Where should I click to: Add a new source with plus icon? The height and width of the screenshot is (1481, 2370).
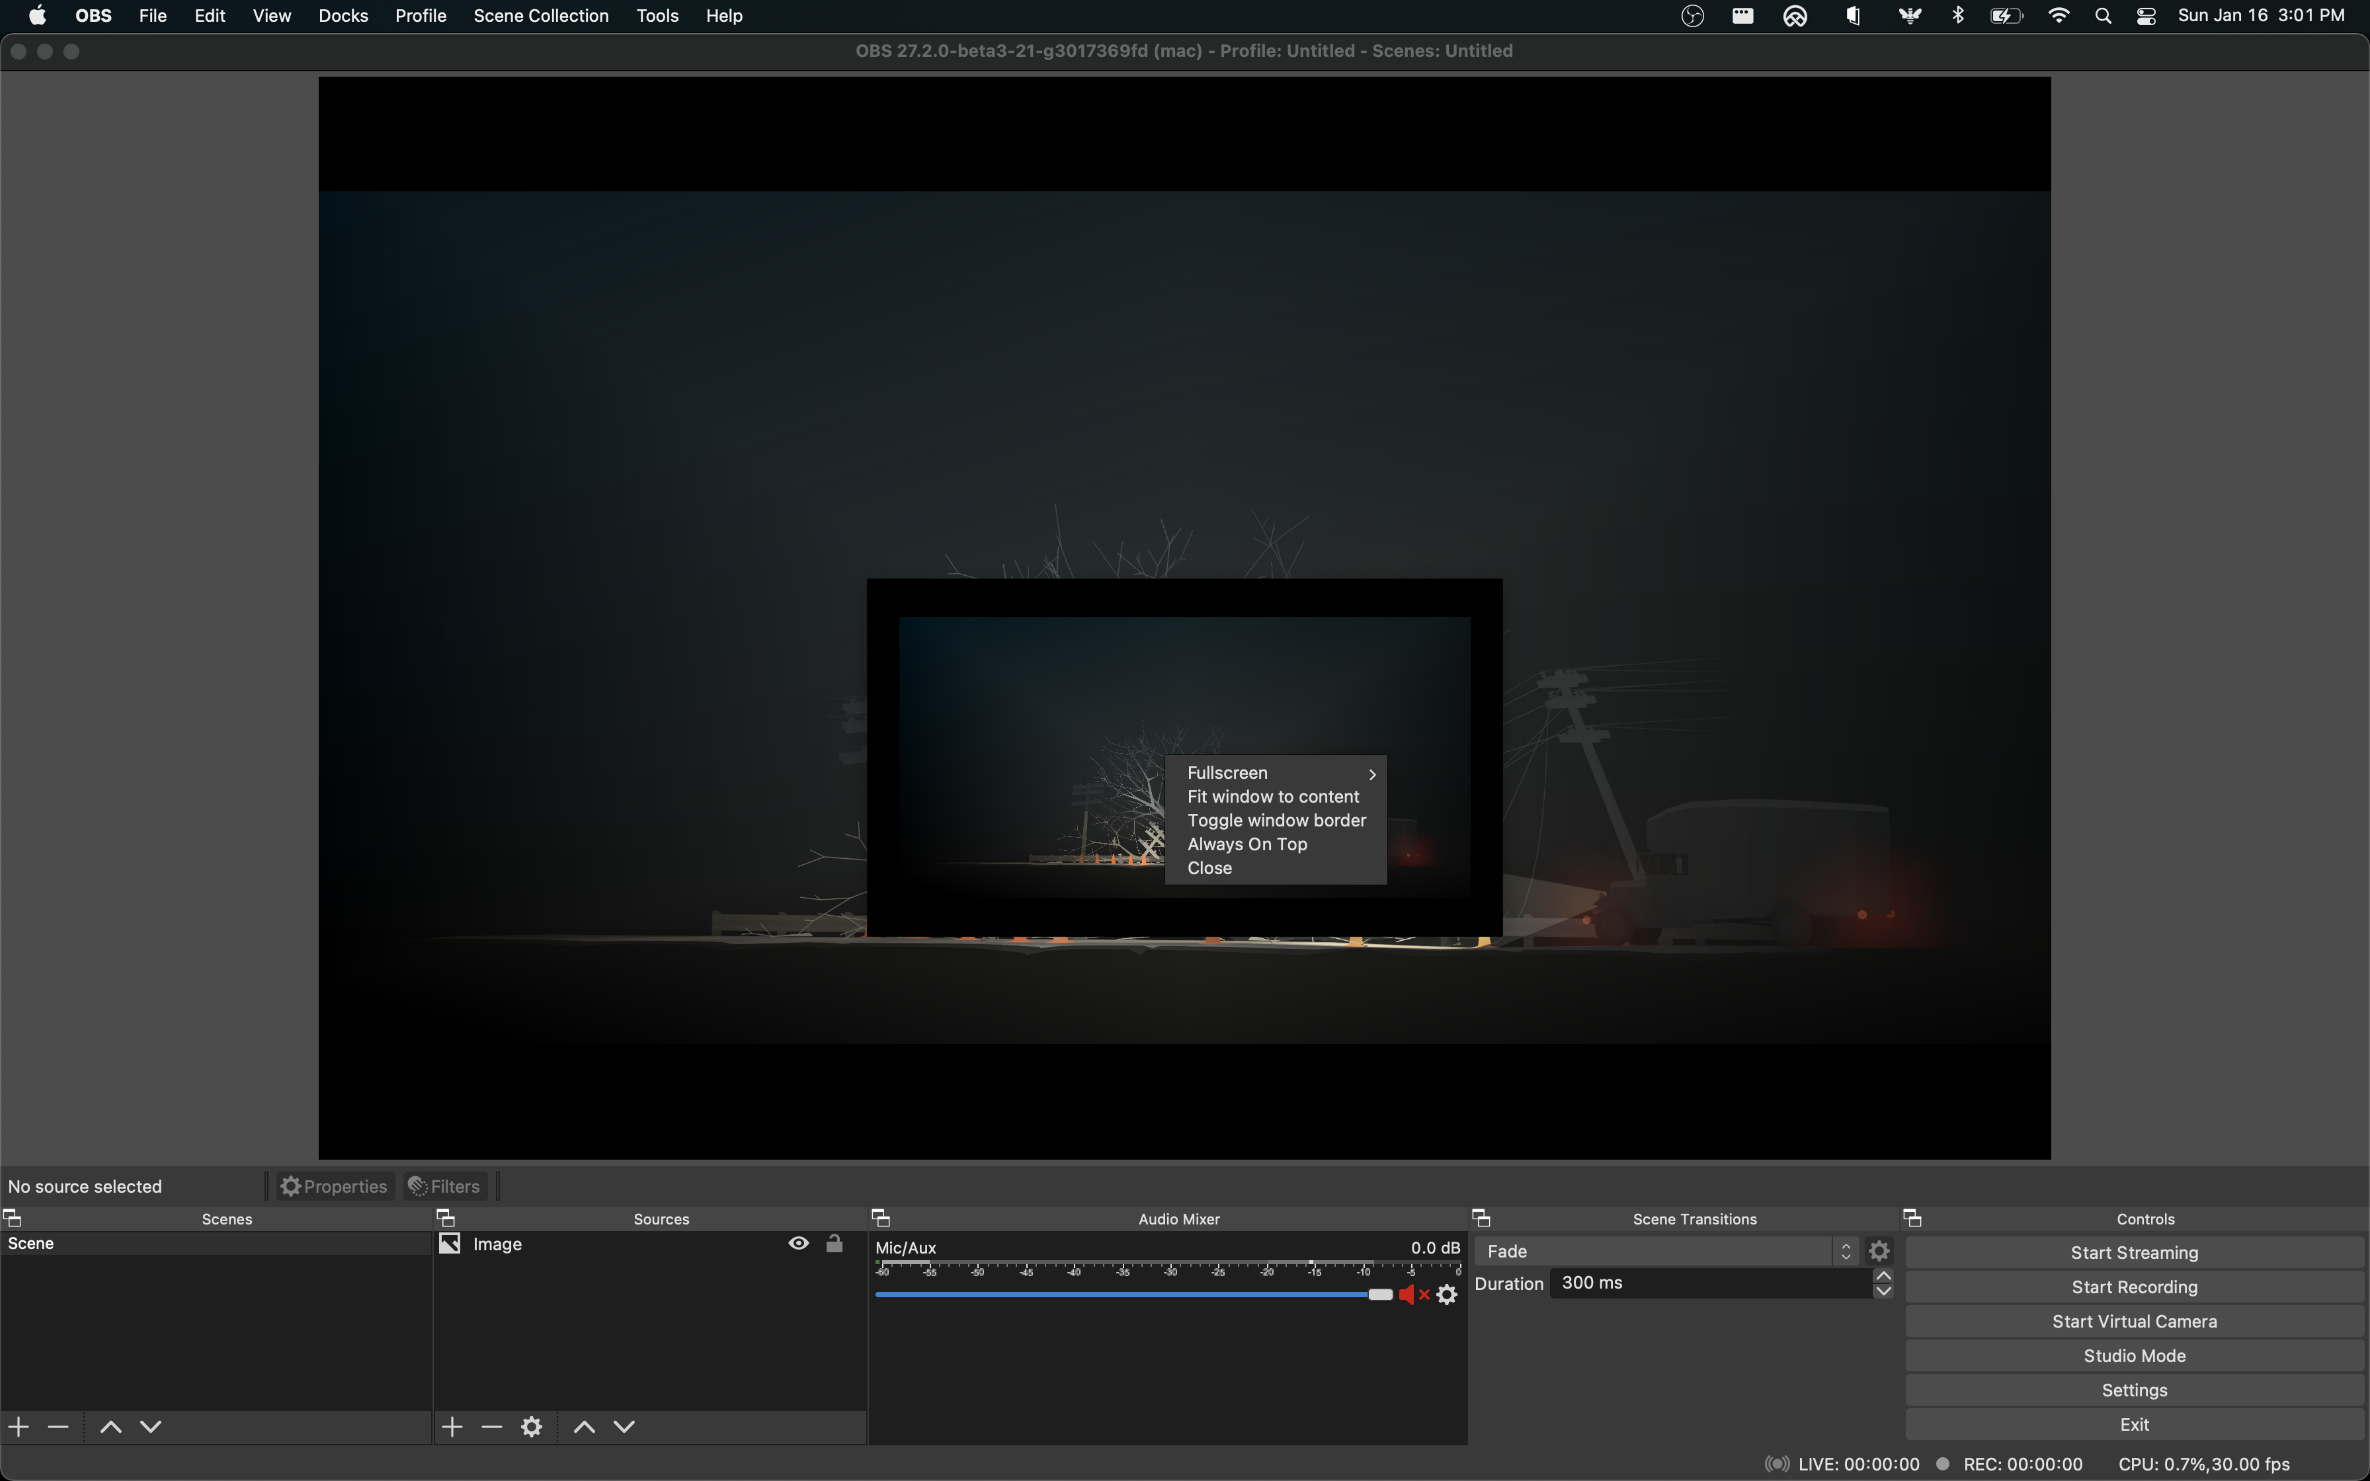[x=452, y=1427]
